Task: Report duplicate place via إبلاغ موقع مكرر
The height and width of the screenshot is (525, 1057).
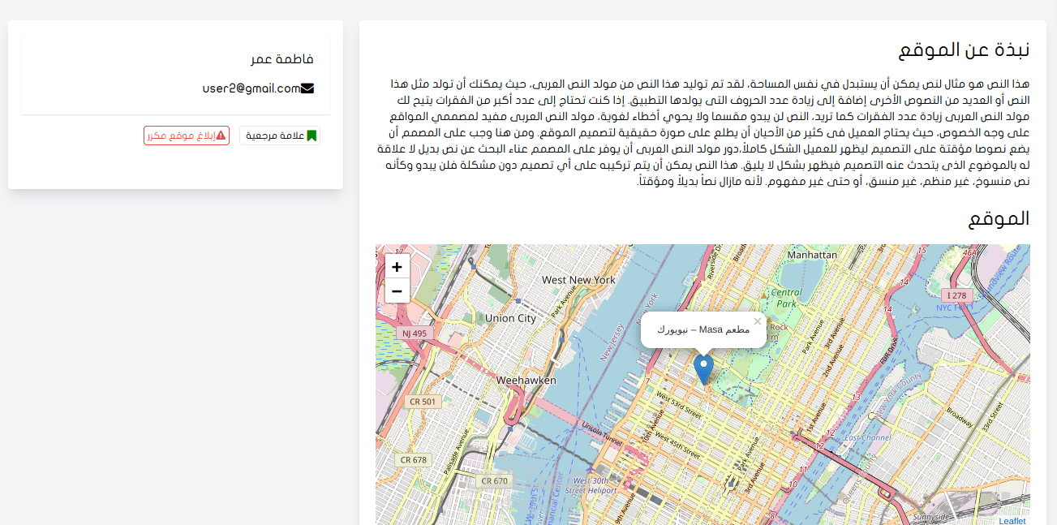Action: [x=187, y=136]
